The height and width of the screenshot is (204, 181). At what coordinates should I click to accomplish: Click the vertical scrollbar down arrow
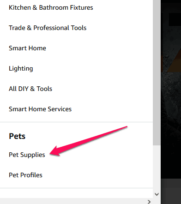[157, 194]
